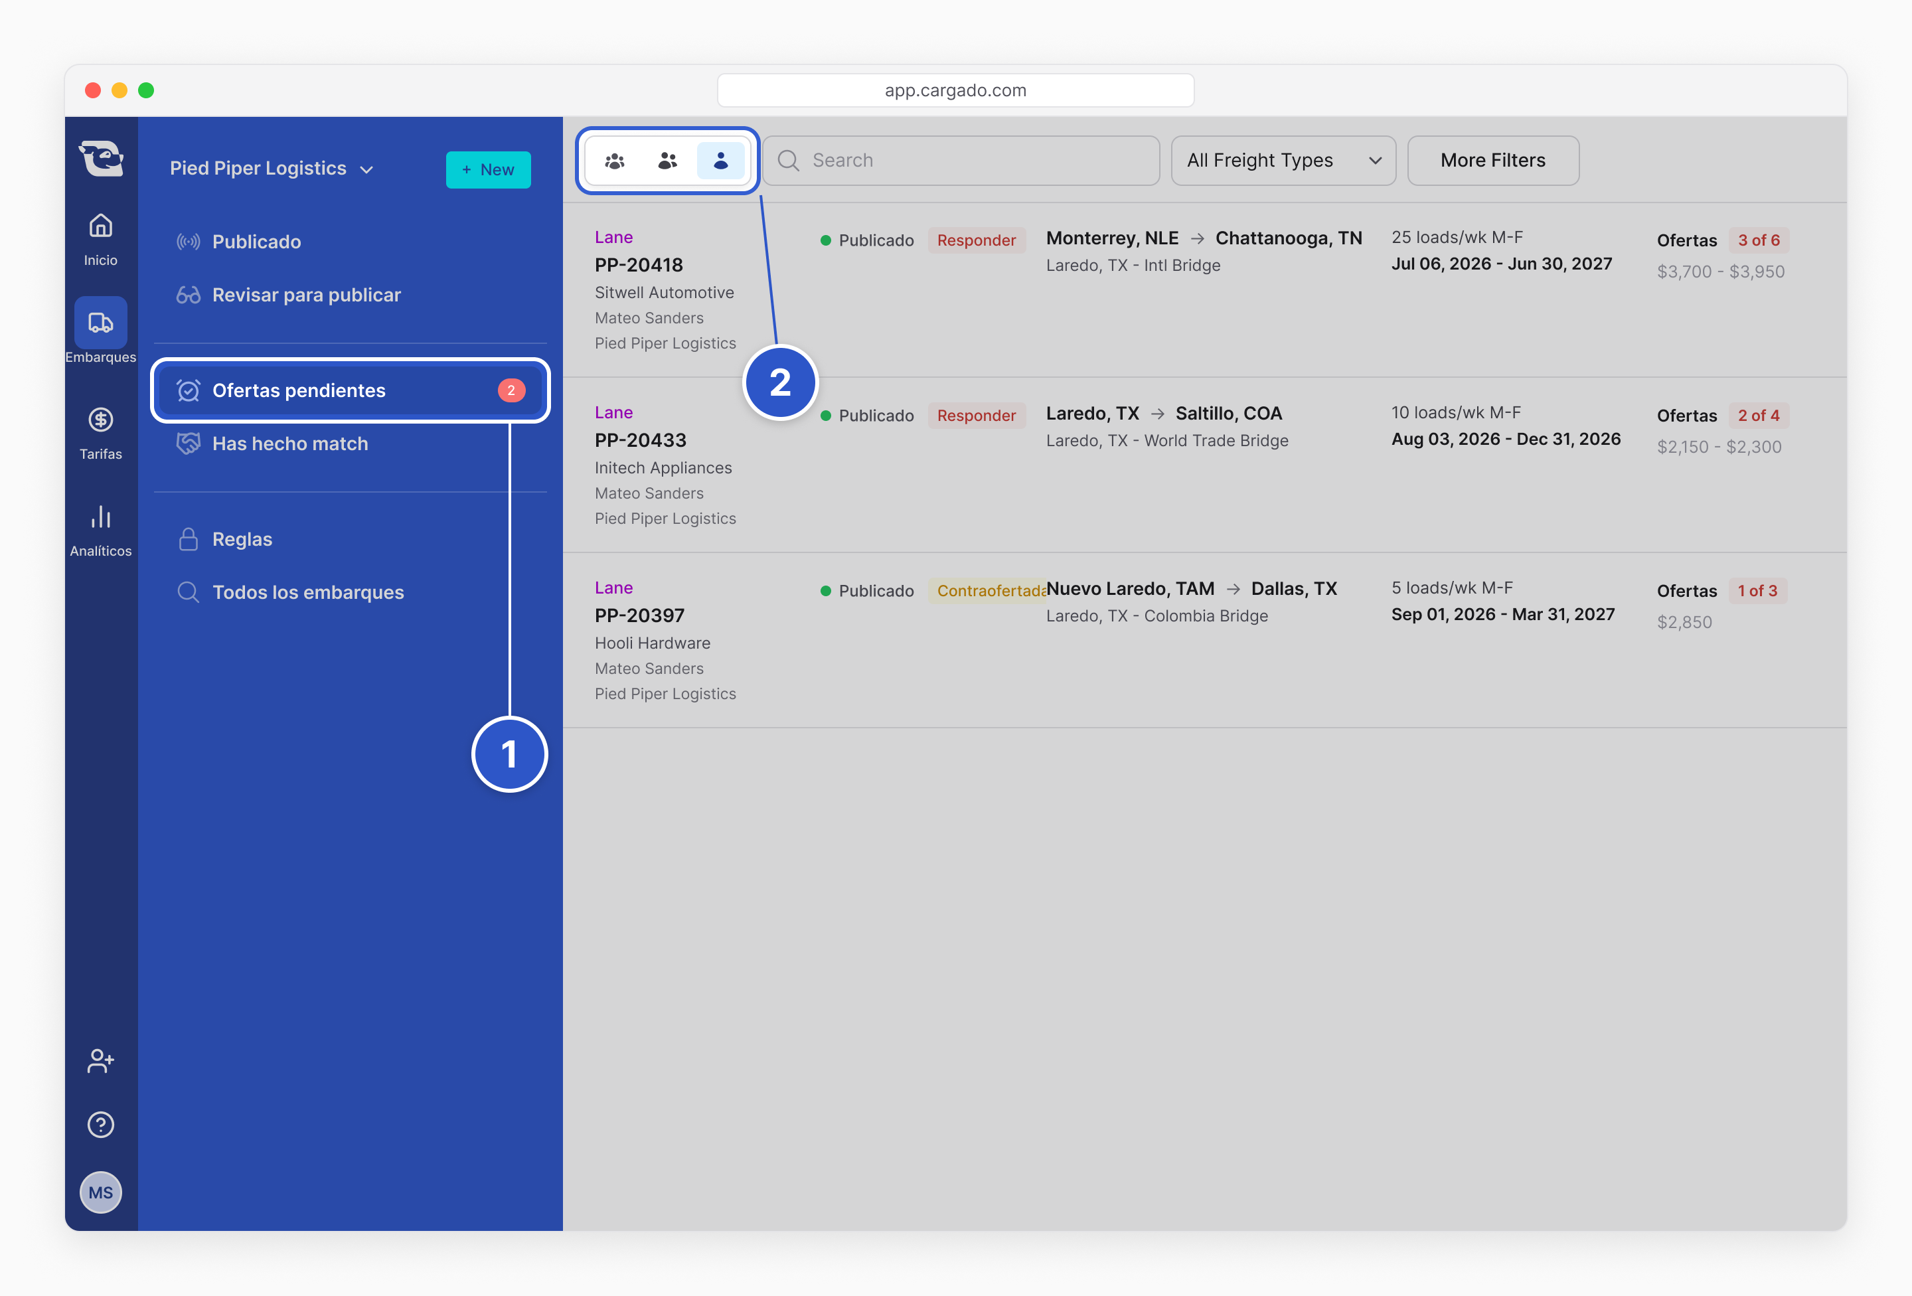Screen dimensions: 1912x1296
Task: Select the whole-team three-people filter
Action: coord(615,161)
